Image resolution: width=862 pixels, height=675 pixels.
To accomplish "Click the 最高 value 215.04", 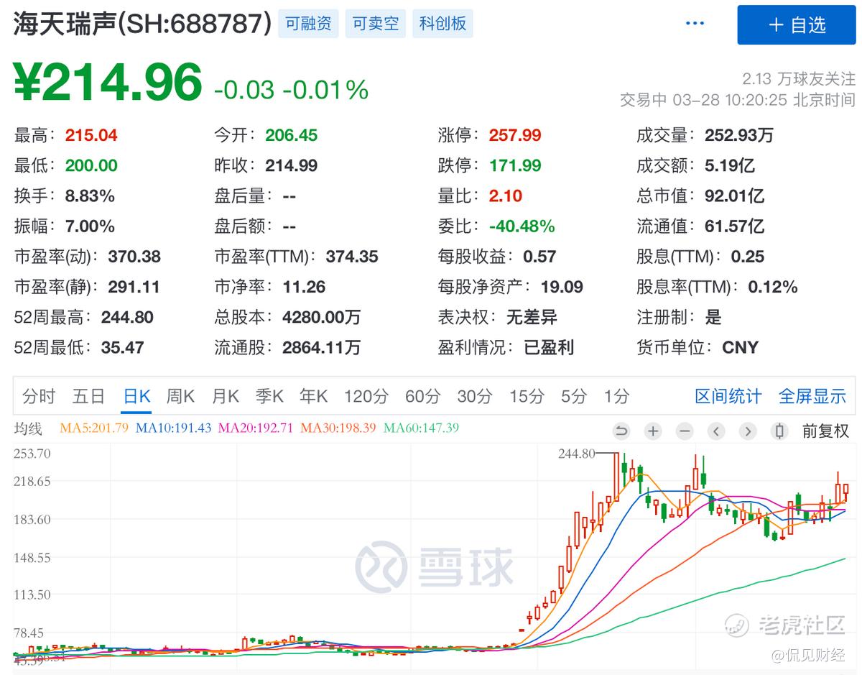I will point(91,135).
